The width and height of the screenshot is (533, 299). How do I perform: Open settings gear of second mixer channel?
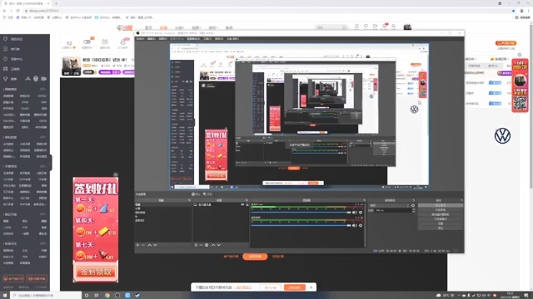[x=361, y=225]
